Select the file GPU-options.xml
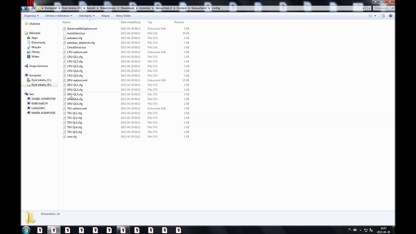 pos(77,80)
